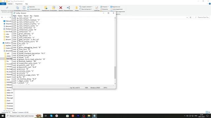Select Downloads (Загрузки) in navigation pane
The image size is (211, 118).
(8, 24)
